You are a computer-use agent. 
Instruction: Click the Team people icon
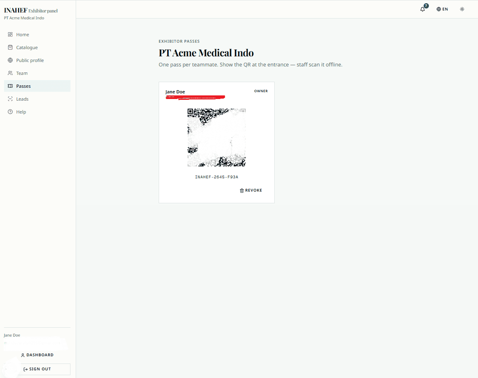tap(10, 73)
